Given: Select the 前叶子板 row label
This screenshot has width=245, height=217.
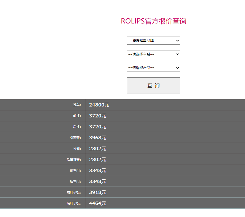Looking at the screenshot, I should 74,192.
